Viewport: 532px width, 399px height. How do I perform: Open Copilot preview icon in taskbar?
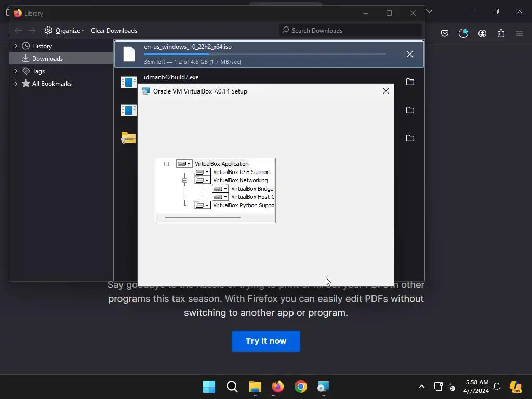point(515,387)
